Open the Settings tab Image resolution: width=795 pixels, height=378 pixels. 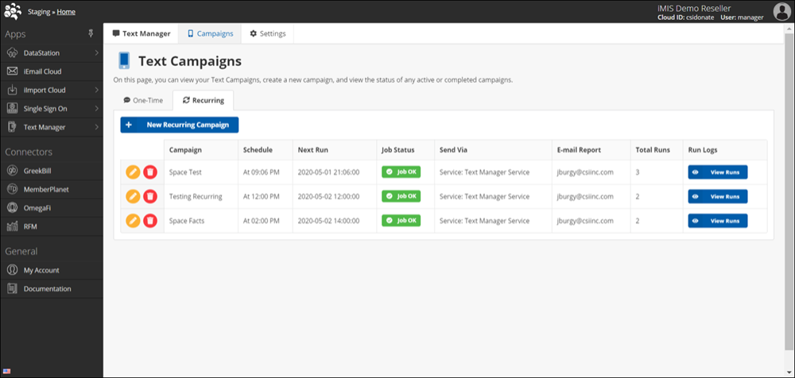coord(270,34)
